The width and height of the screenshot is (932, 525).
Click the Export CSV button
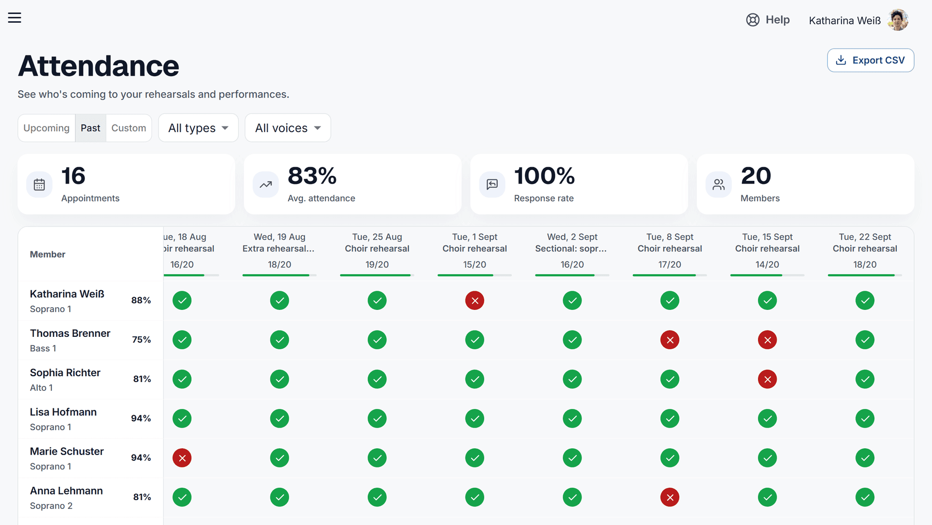(x=870, y=60)
